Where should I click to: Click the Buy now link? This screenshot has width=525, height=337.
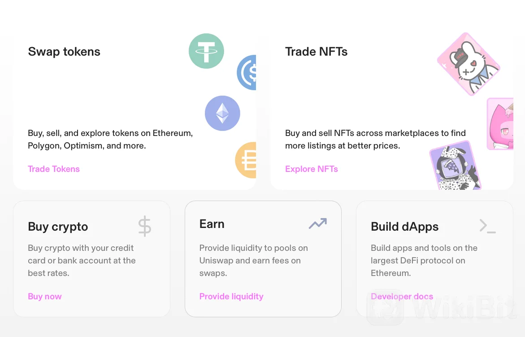pyautogui.click(x=44, y=297)
